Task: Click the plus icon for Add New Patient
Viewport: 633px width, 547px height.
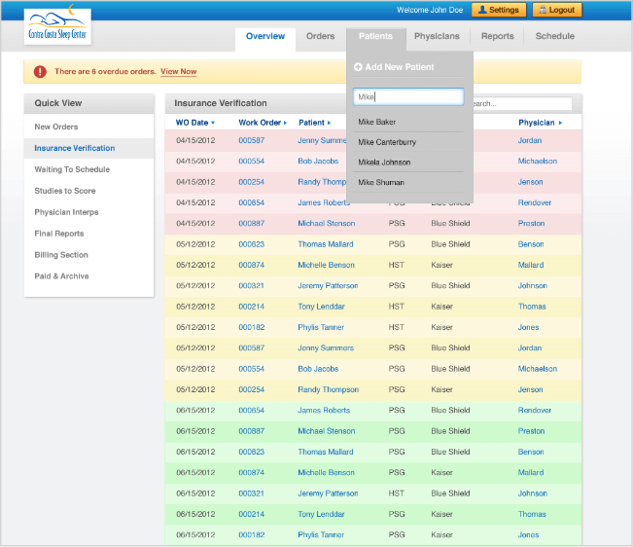Action: coord(358,67)
